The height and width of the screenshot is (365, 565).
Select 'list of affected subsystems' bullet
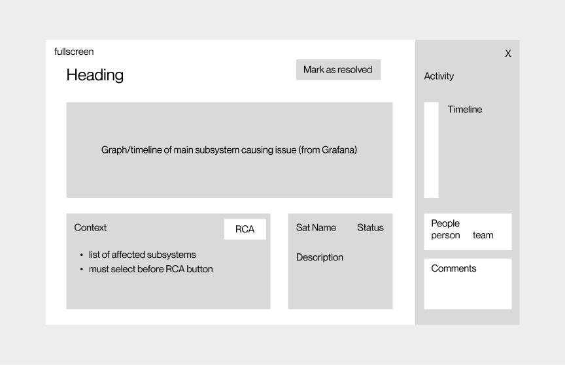pyautogui.click(x=143, y=255)
